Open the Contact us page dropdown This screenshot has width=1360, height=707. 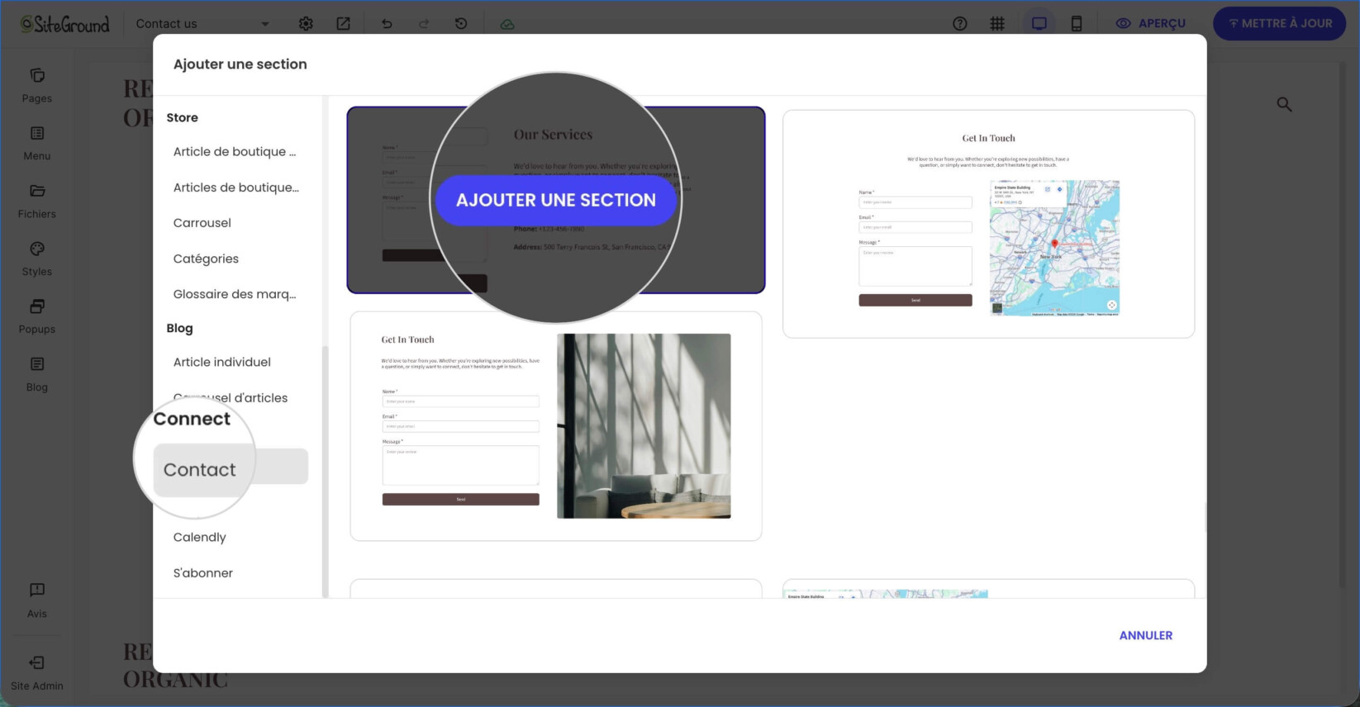coord(202,24)
